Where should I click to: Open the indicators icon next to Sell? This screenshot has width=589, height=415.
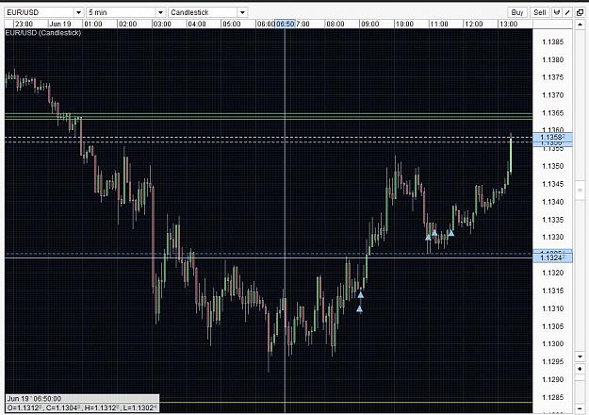tap(557, 12)
